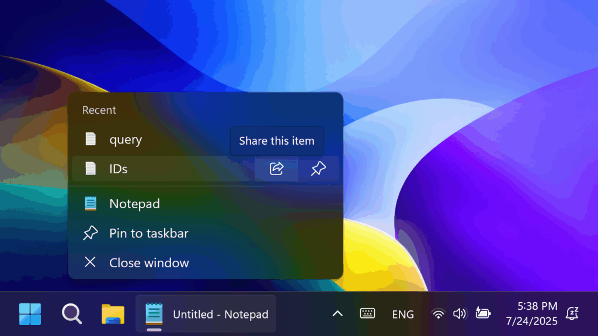Open the recent file named query

coord(126,140)
